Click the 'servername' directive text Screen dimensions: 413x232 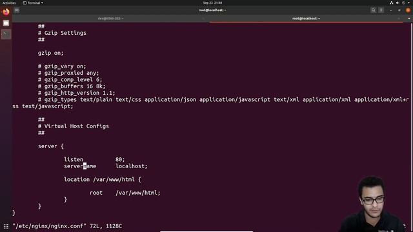(80, 166)
